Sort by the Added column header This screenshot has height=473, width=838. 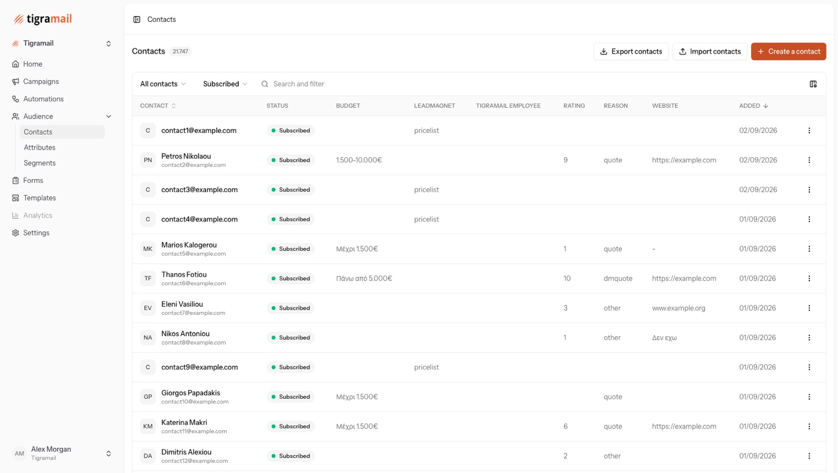(753, 106)
